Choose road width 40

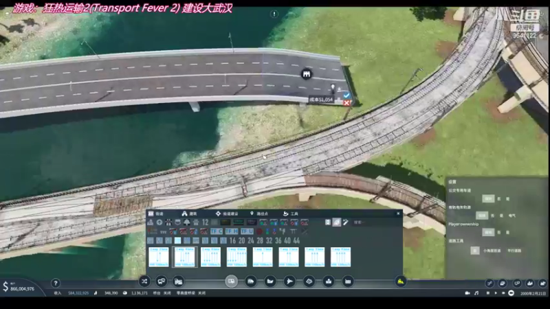pos(287,240)
